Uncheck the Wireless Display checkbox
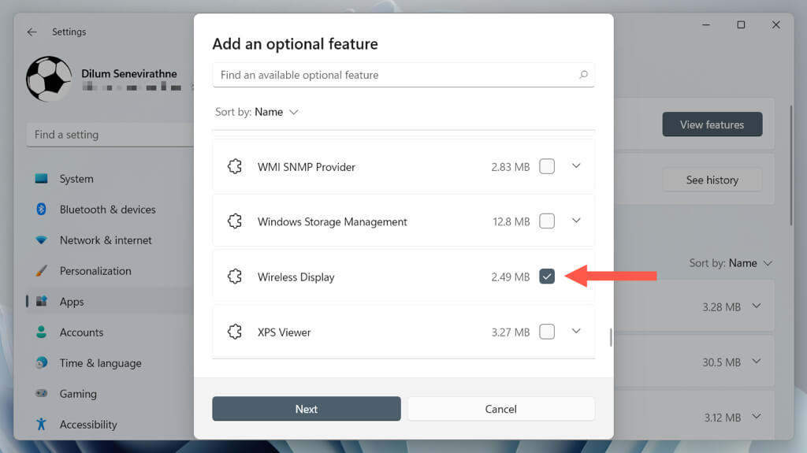 pyautogui.click(x=547, y=277)
